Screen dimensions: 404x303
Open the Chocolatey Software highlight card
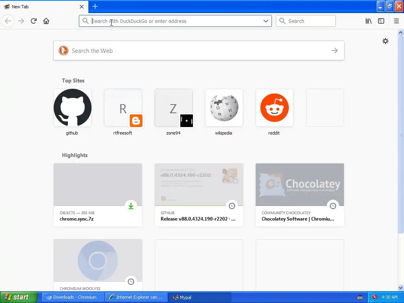pos(300,195)
